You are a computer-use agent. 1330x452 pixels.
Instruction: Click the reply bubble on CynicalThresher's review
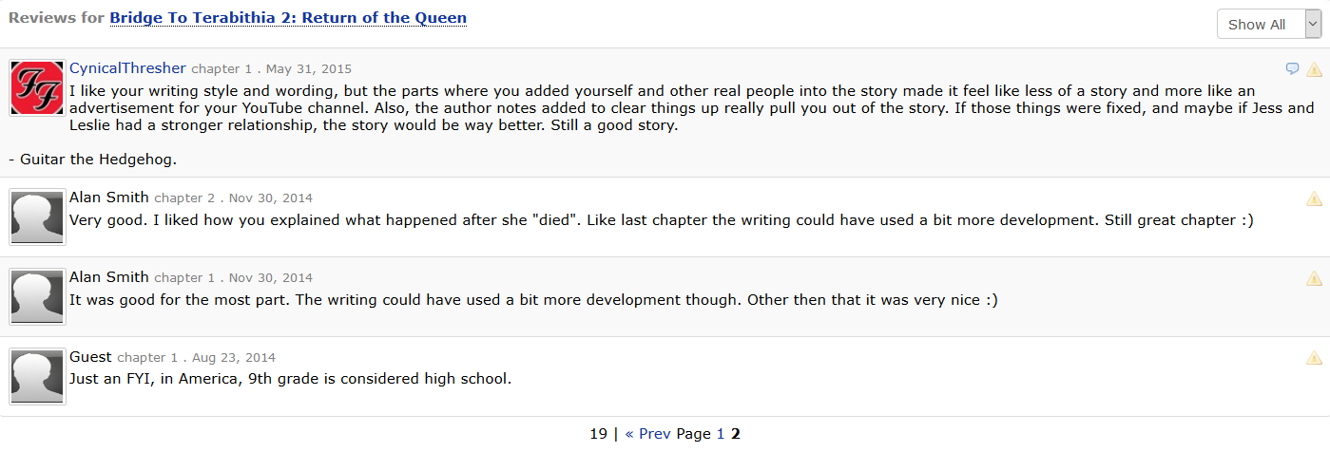(1292, 68)
